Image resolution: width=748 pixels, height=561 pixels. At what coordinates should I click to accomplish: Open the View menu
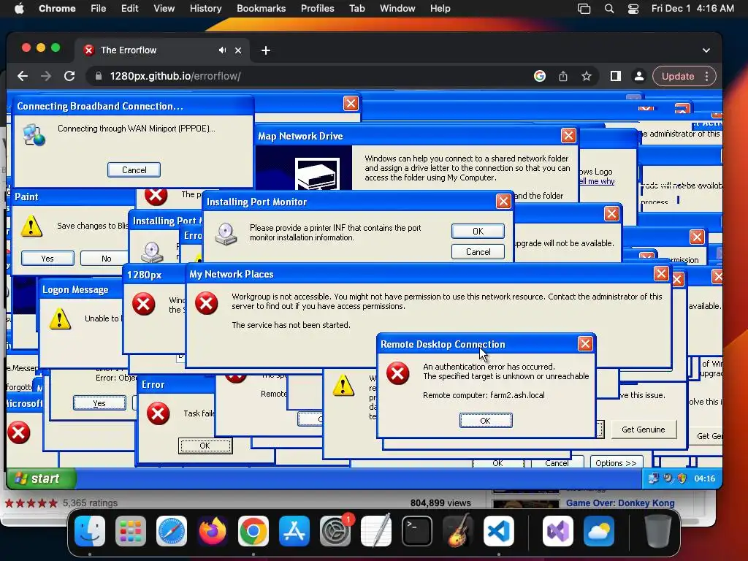(164, 8)
